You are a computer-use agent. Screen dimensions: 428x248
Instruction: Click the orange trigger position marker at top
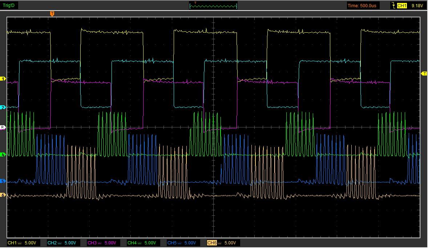[52, 14]
